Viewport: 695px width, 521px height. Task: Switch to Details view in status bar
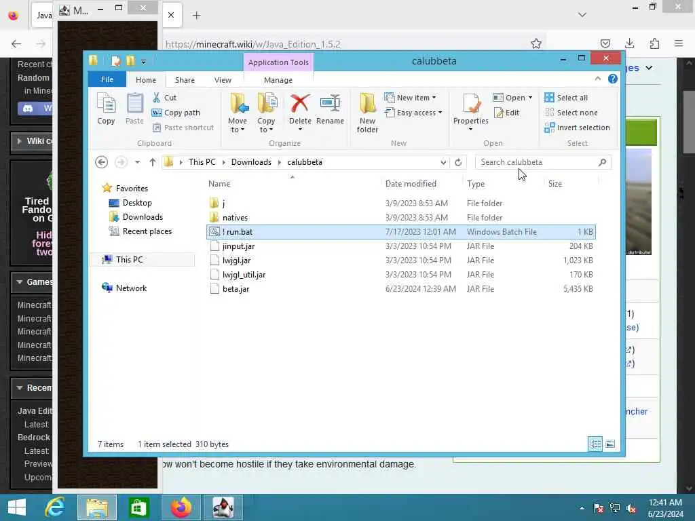595,444
